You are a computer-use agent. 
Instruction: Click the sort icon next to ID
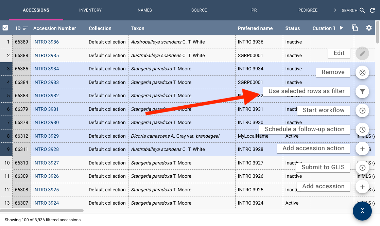pos(25,28)
